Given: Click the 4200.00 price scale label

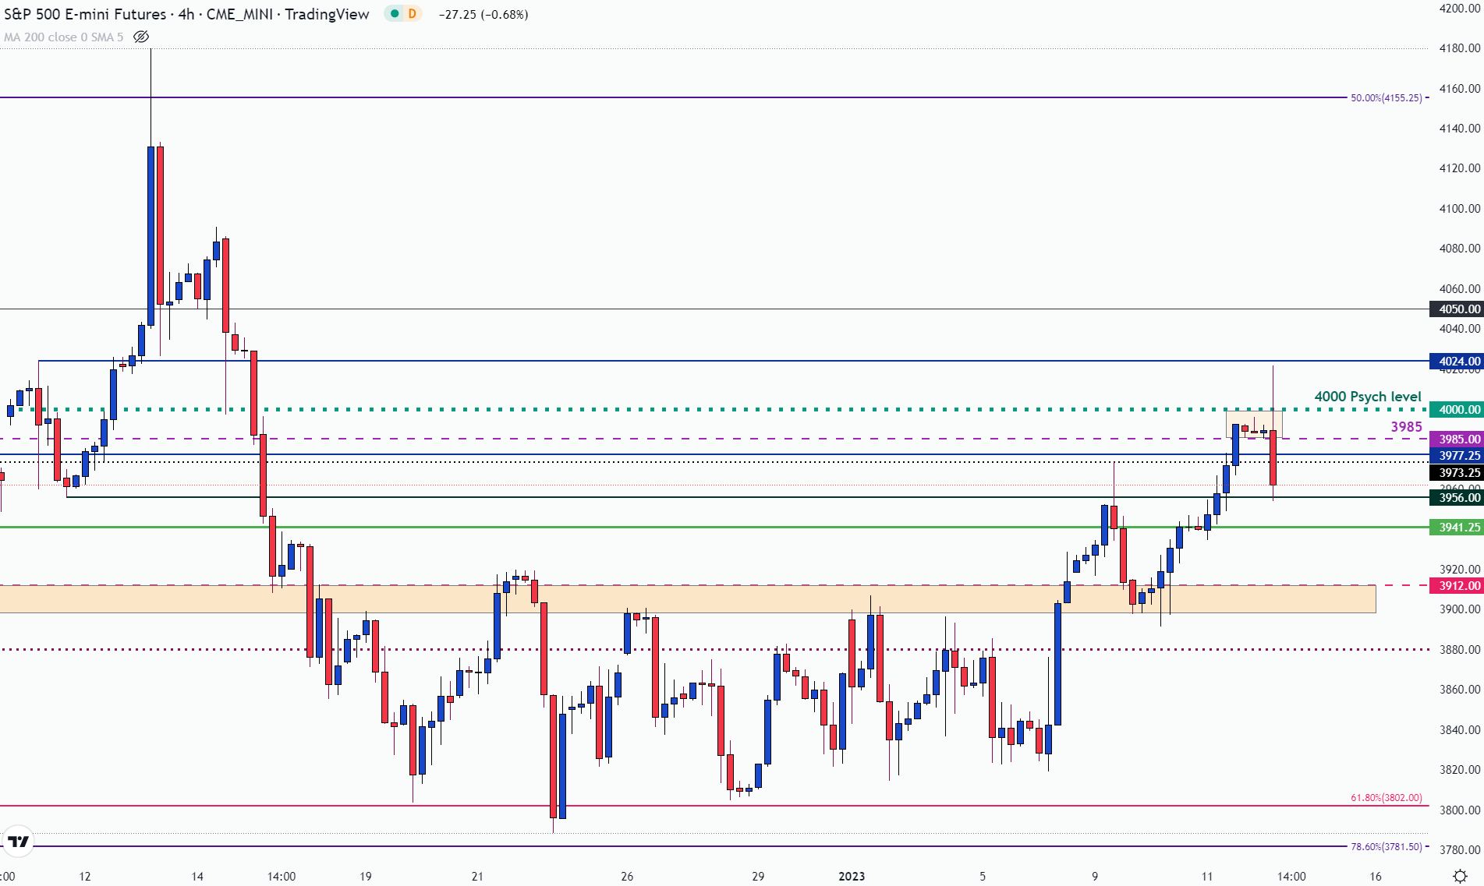Looking at the screenshot, I should point(1459,8).
